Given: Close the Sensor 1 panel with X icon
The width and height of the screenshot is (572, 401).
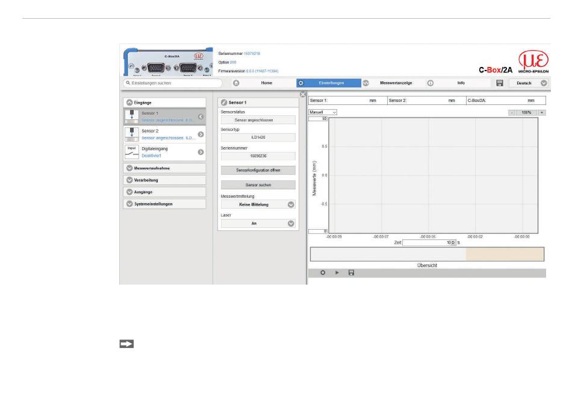Looking at the screenshot, I should pyautogui.click(x=302, y=94).
